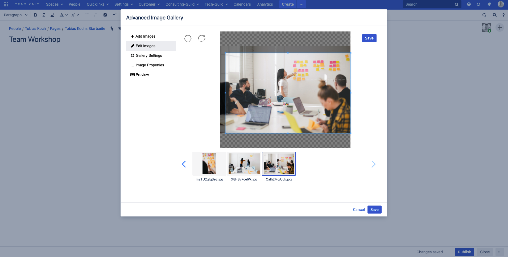Open editor find and replace magnifier
The height and width of the screenshot is (257, 508).
coord(494,15)
